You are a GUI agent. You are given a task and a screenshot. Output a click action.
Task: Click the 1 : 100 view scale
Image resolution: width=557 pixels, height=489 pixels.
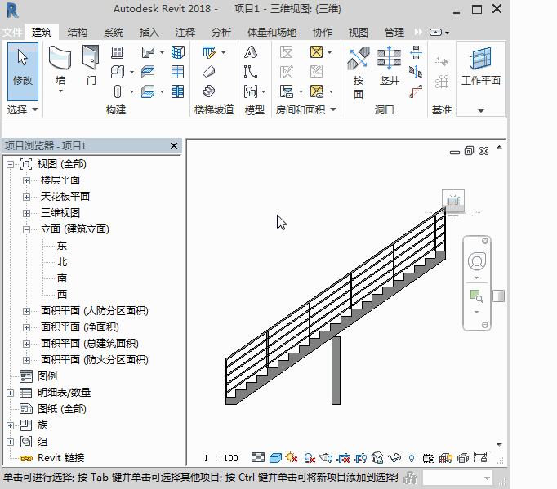tap(221, 458)
